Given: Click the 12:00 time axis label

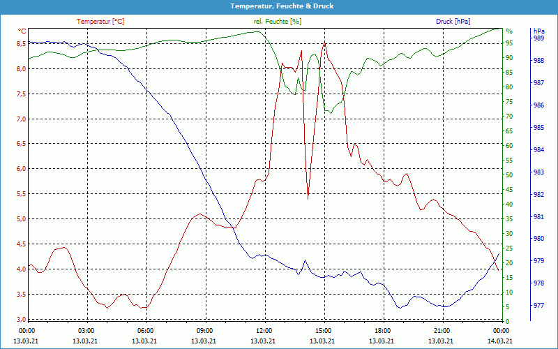Looking at the screenshot, I should click(x=263, y=331).
